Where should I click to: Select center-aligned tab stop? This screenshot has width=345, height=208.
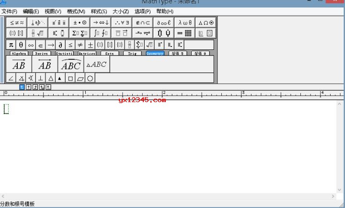[28, 87]
